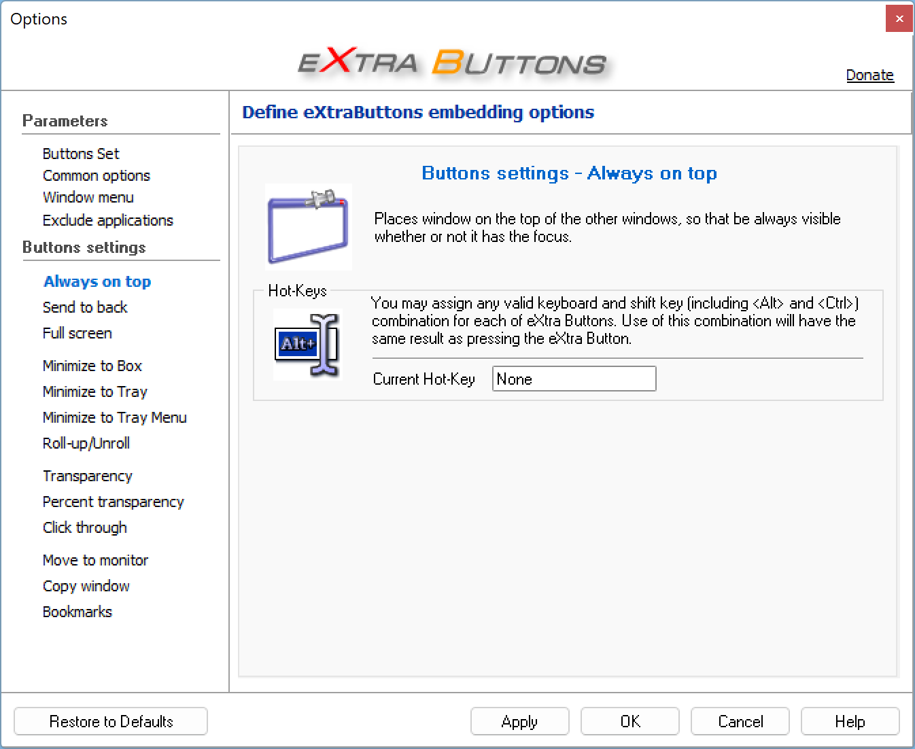Click the Buttons settings section heading
The width and height of the screenshot is (915, 749).
[84, 247]
